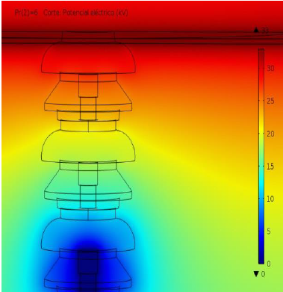Viewport: 283px width, 292px height.
Task: Click the 25 tick label on legend
Action: [x=270, y=101]
